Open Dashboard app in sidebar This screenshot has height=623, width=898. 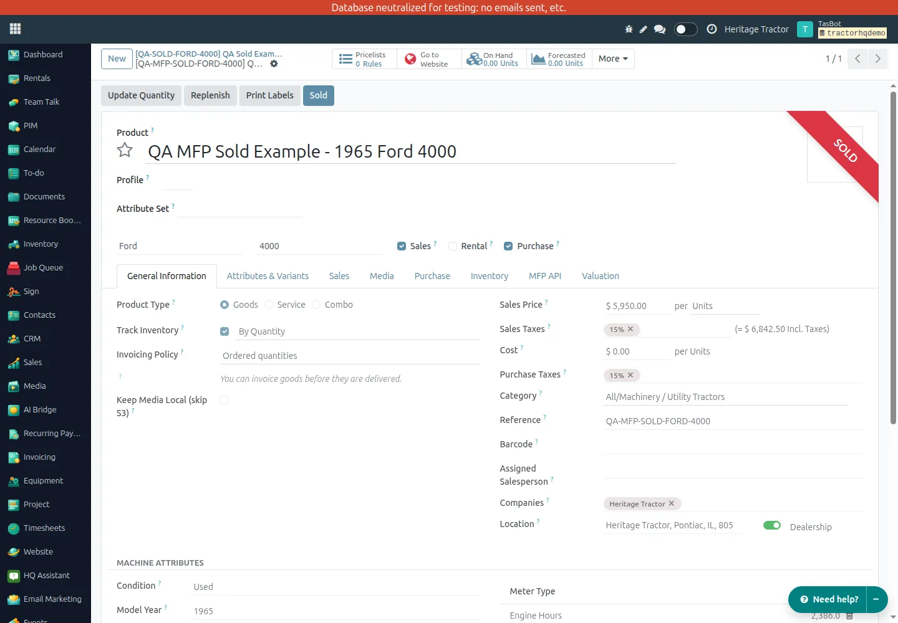45,55
